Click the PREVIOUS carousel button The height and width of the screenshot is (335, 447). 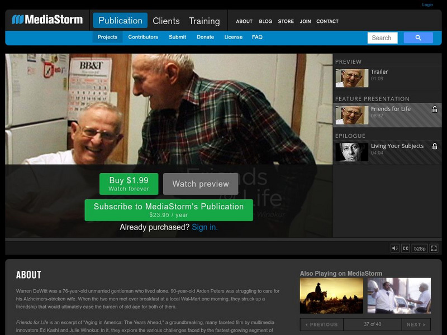pos(322,324)
